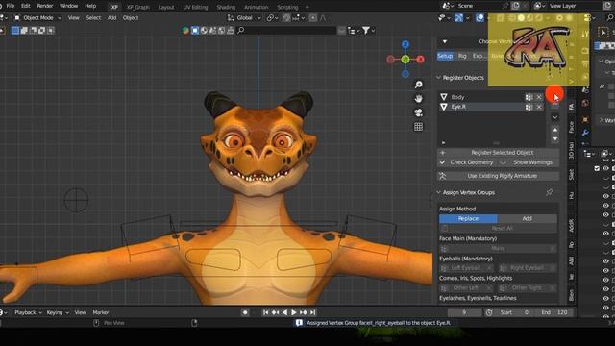Open the Edit menu
This screenshot has width=615, height=346.
[x=26, y=6]
